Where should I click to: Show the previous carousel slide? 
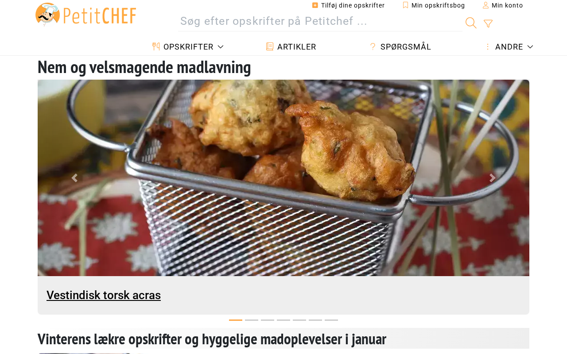[x=74, y=178]
